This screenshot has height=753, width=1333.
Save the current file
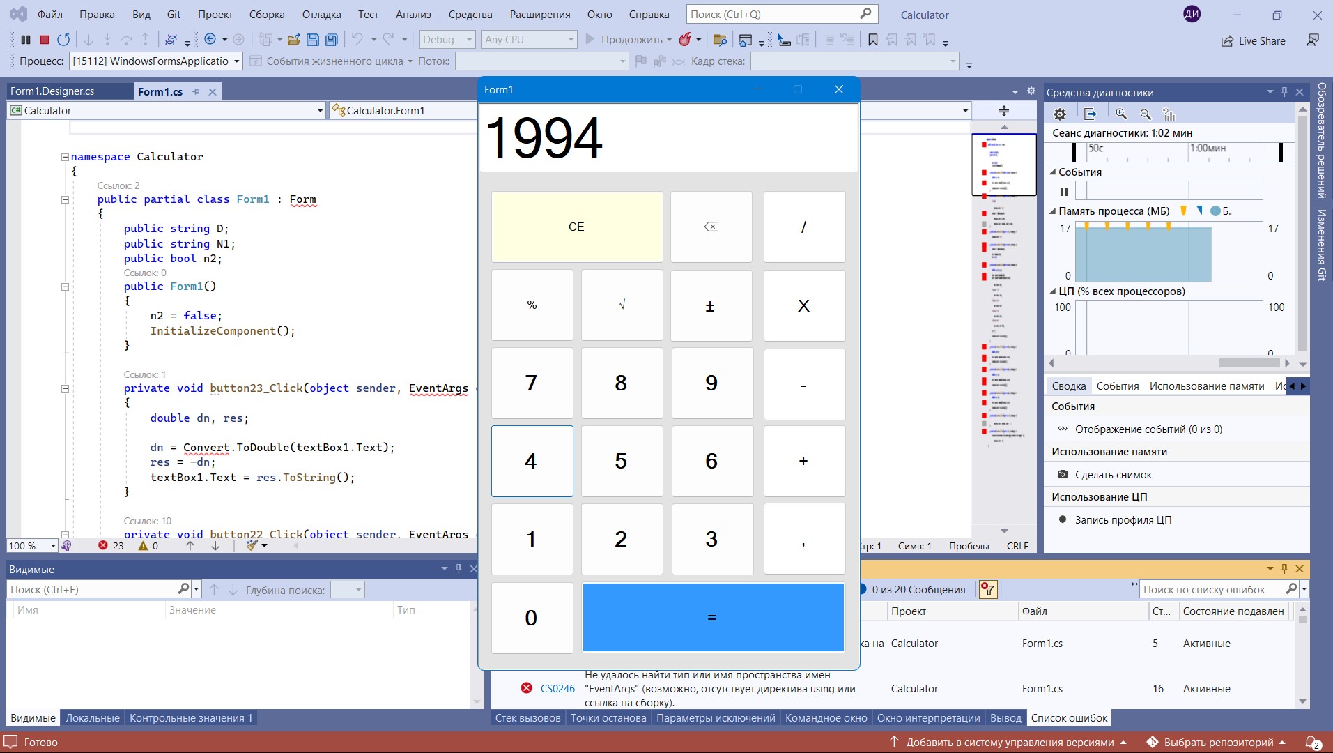point(313,40)
